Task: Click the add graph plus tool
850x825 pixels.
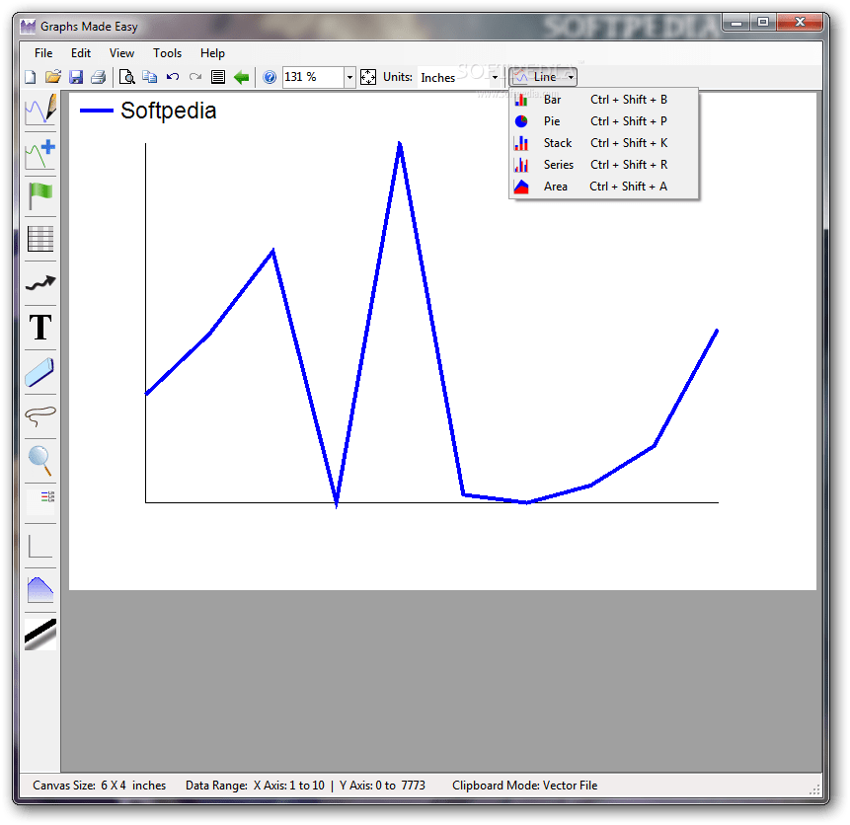Action: [40, 154]
